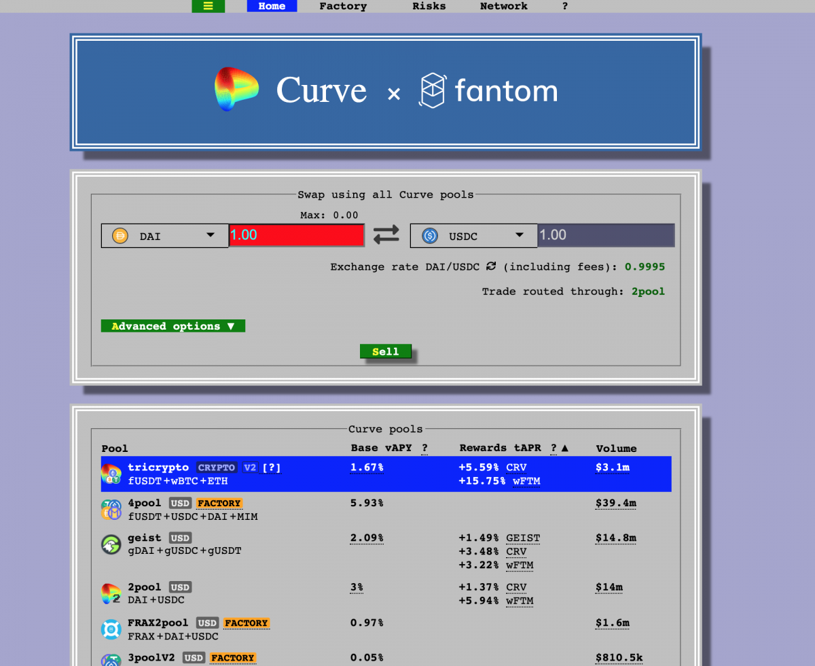Show help for Rewards tAPR column
This screenshot has width=815, height=666.
(554, 448)
